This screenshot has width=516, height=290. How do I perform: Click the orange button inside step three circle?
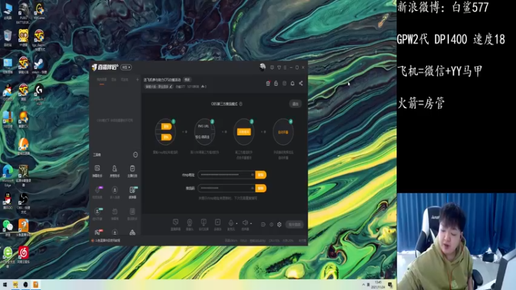(244, 132)
